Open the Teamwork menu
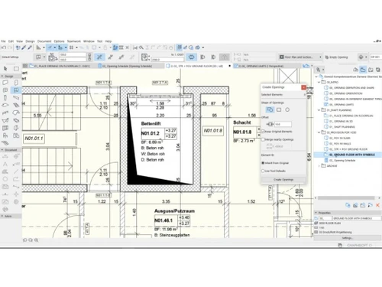 [x=74, y=41]
